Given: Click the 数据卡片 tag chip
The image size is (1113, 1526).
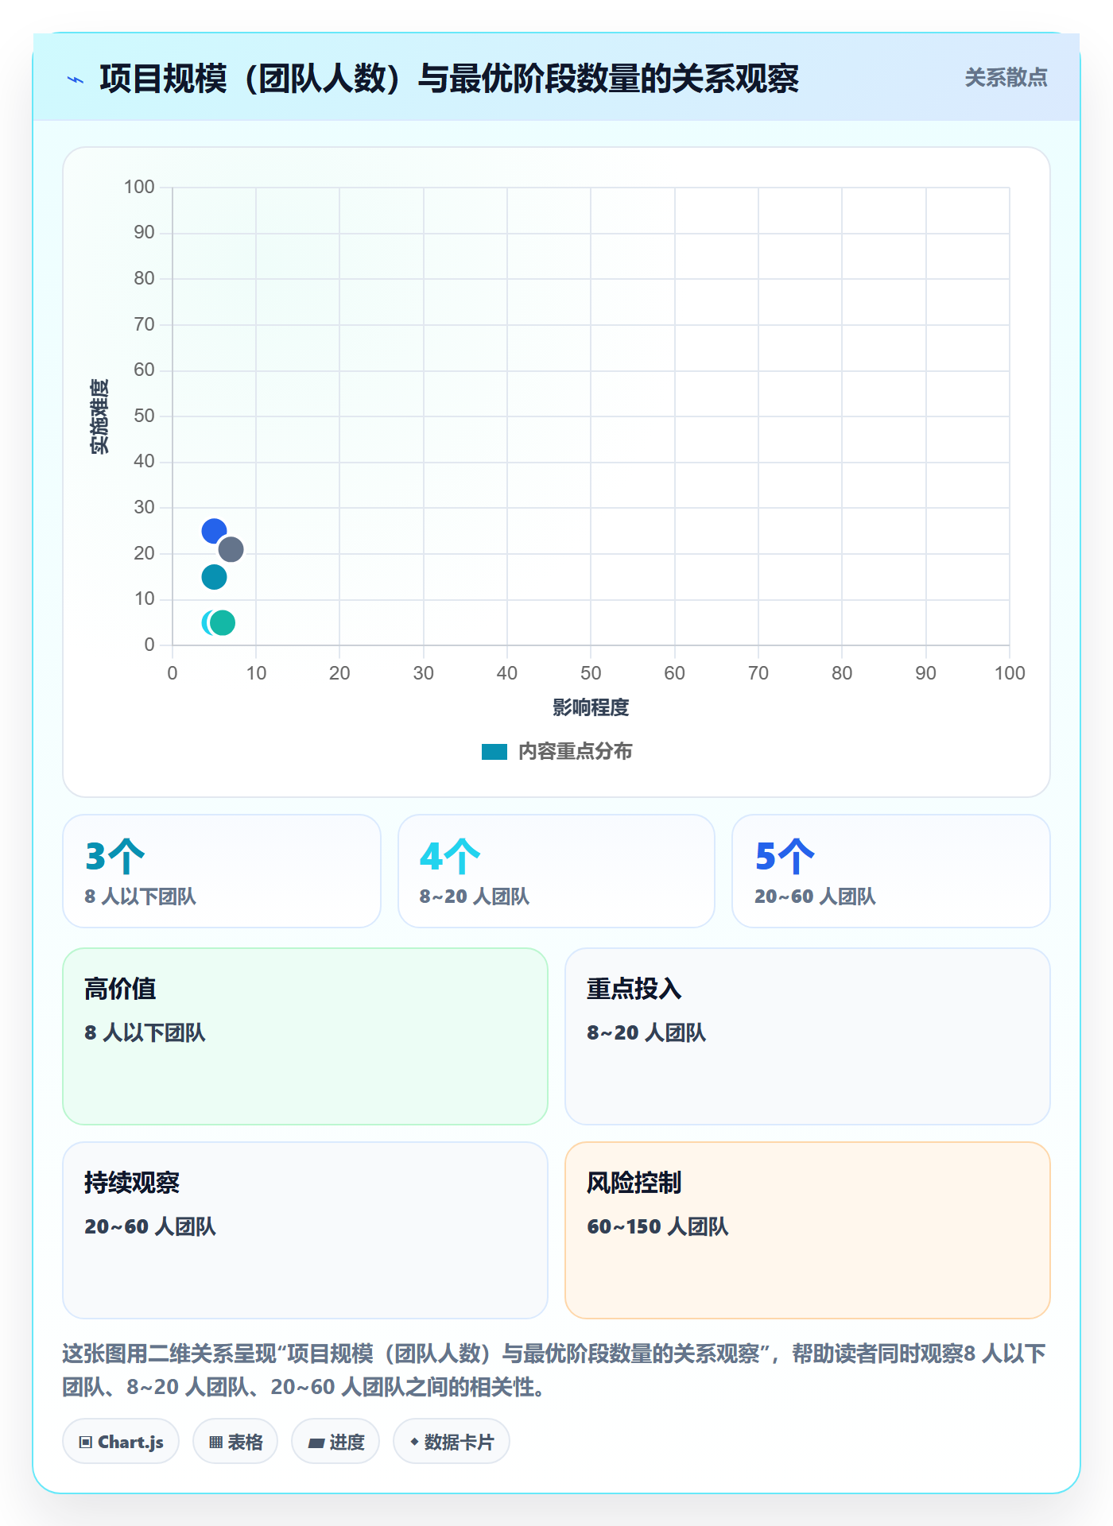Looking at the screenshot, I should [452, 1442].
